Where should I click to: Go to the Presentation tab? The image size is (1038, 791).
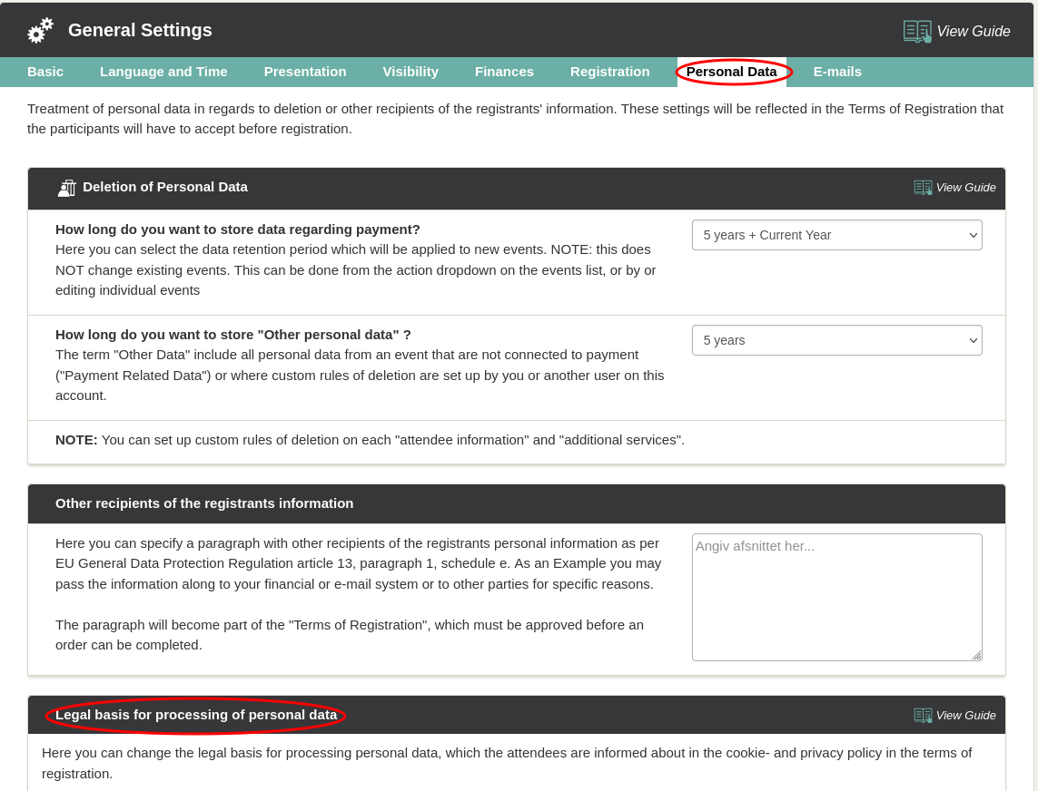(x=305, y=72)
